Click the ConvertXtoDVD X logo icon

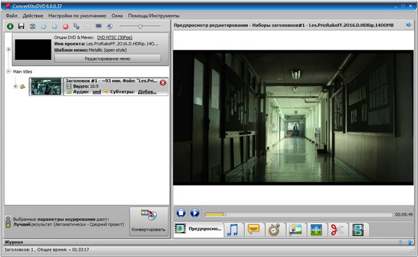(x=8, y=6)
